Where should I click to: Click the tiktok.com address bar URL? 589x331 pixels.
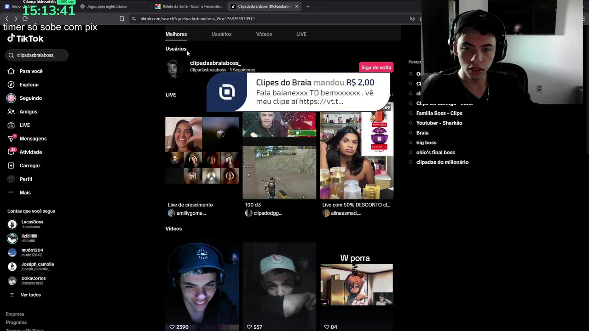197,19
